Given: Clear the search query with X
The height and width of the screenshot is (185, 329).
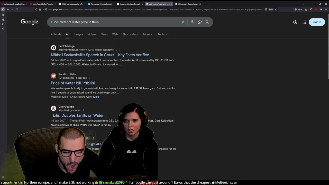Looking at the screenshot, I should coord(183,22).
